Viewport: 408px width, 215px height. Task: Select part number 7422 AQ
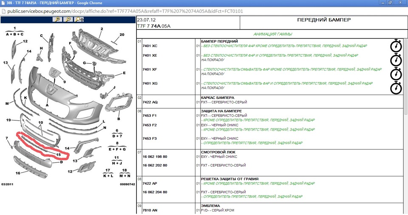150,102
